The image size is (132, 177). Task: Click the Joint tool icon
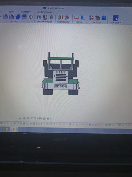[x=39, y=17]
